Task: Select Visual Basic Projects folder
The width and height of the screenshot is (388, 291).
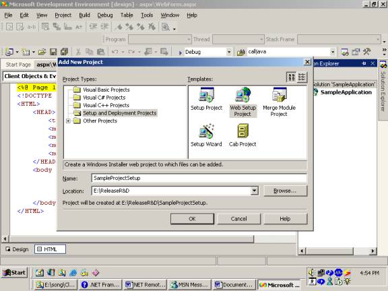Action: [x=106, y=90]
